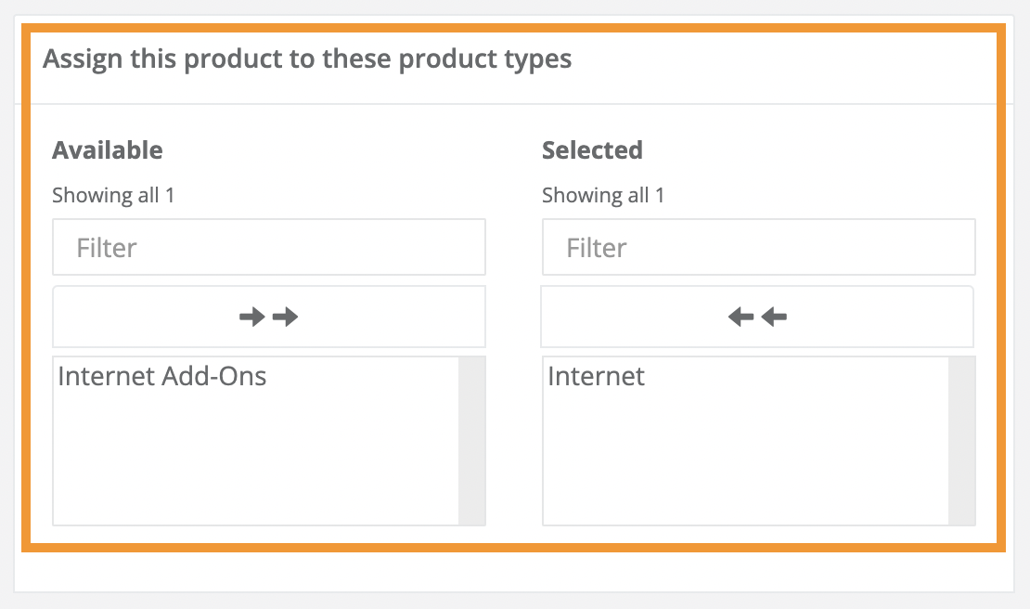Click the first arrow of the rightward pair
This screenshot has height=609, width=1030.
(x=251, y=316)
